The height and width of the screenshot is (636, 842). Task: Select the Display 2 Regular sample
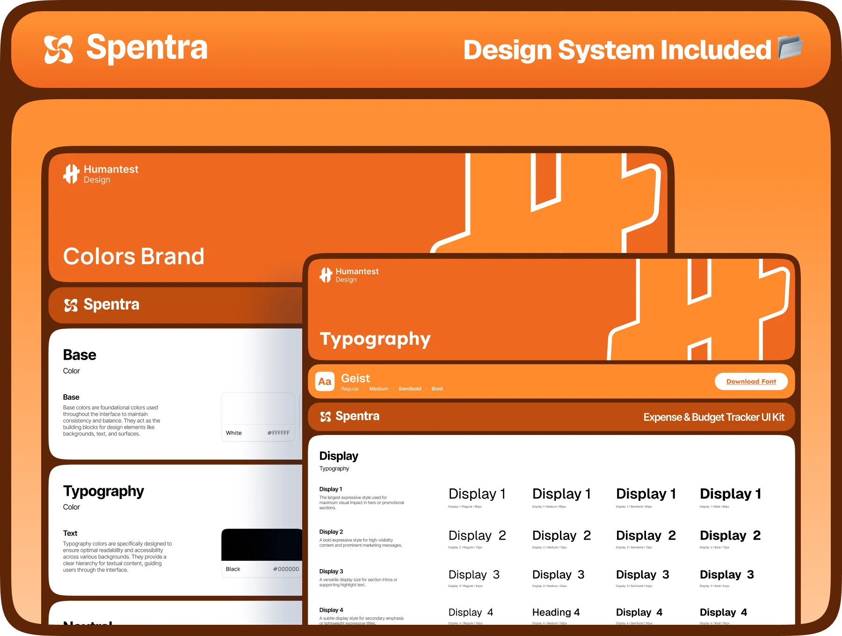477,535
